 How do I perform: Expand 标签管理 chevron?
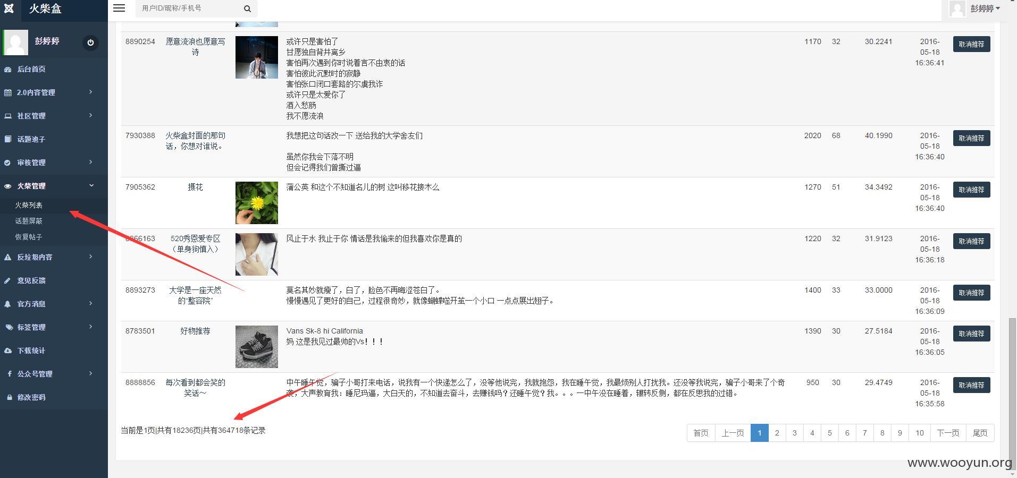coord(91,327)
